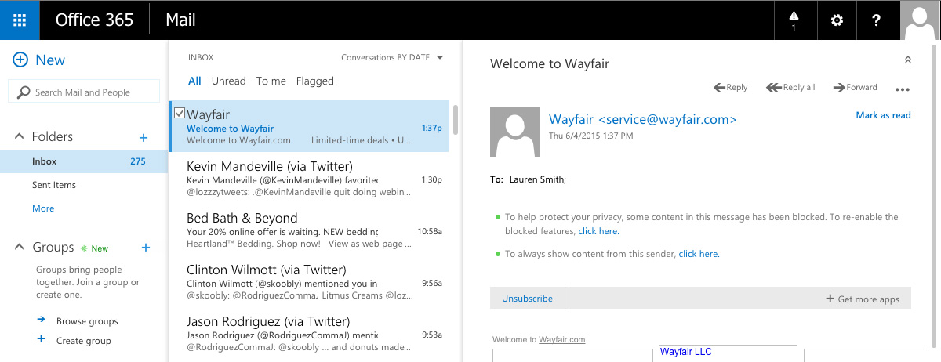Click the New mail plus icon
This screenshot has height=362, width=941.
click(20, 60)
